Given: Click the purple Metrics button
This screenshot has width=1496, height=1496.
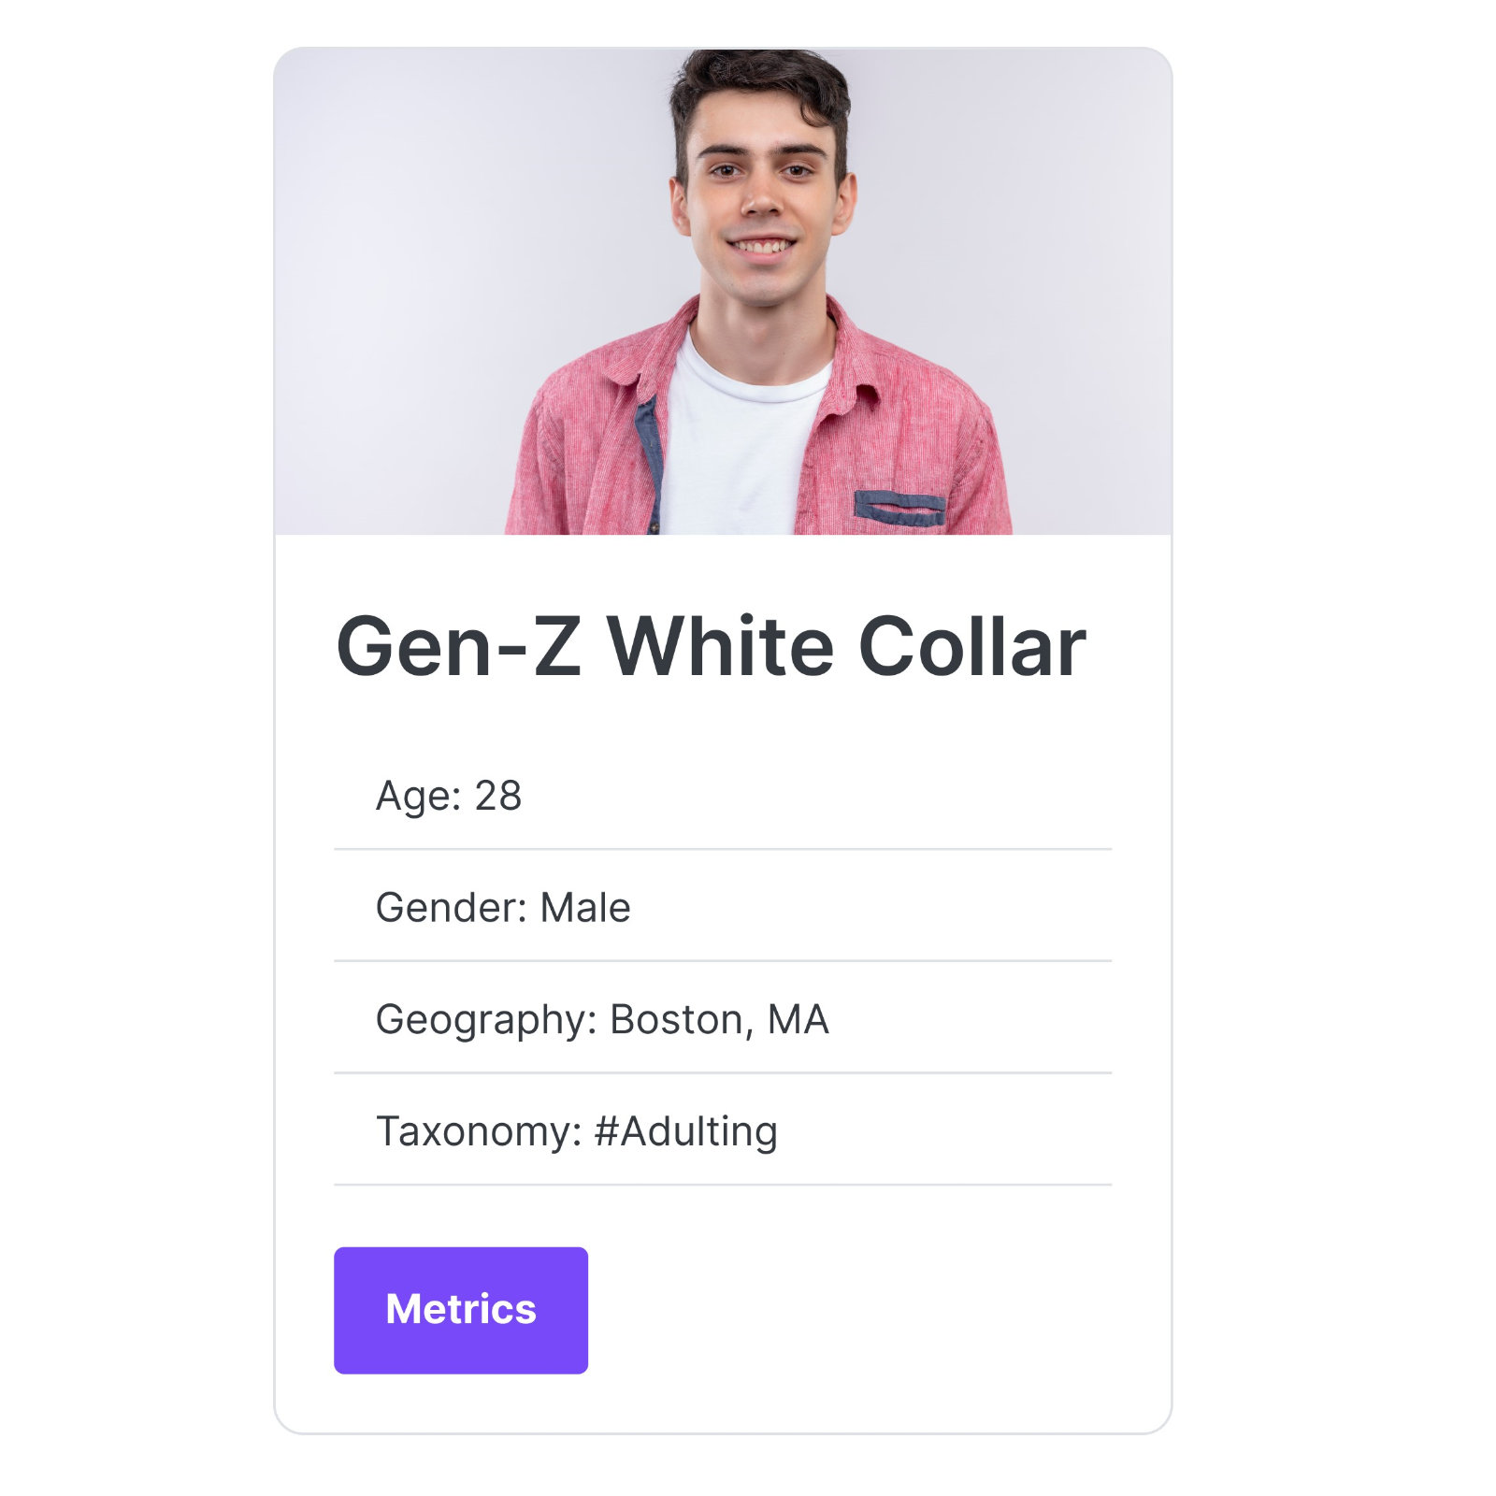Looking at the screenshot, I should click(x=460, y=1309).
